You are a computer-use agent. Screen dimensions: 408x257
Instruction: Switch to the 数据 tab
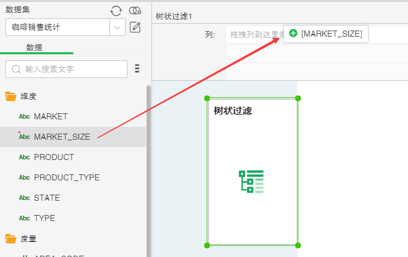coord(34,47)
